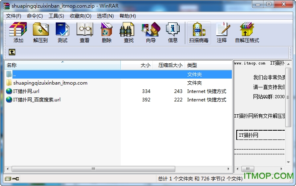
Task: Go up one level with arrow icon
Action: [12, 52]
